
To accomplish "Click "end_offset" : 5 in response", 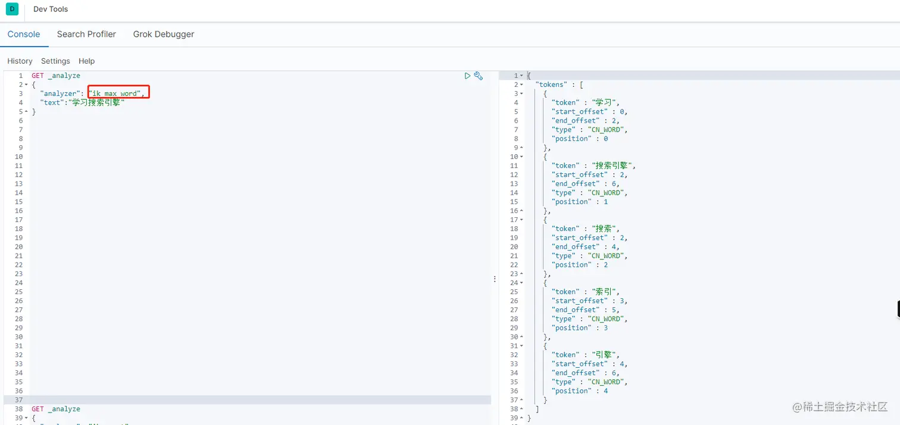I will pyautogui.click(x=585, y=310).
